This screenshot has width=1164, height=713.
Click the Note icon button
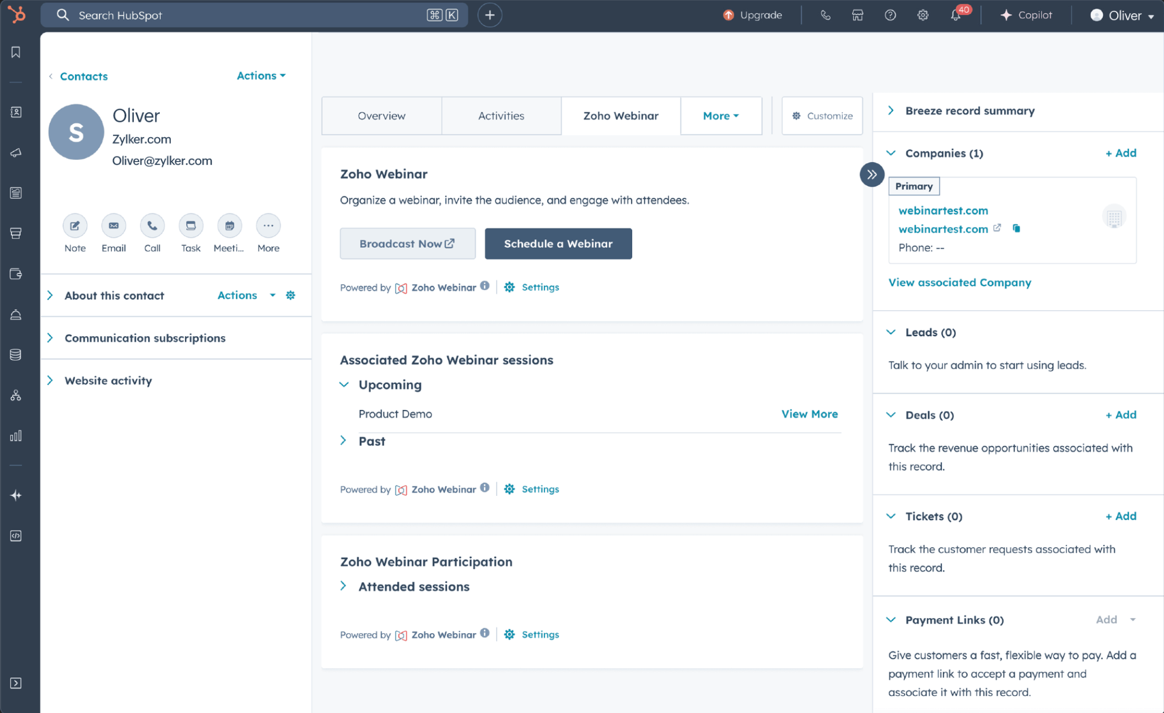(x=75, y=226)
